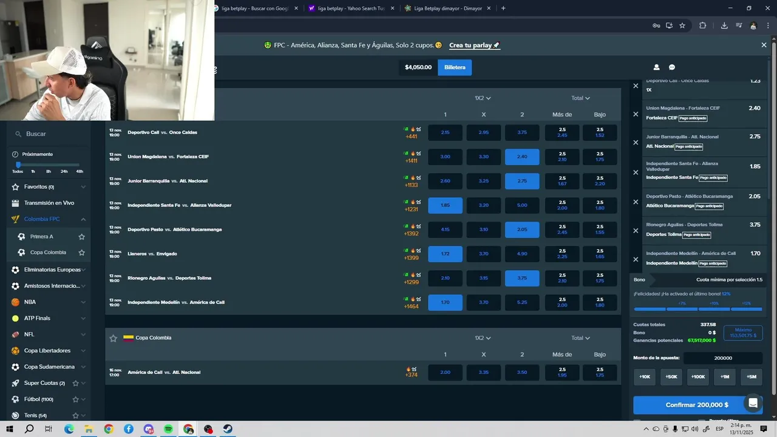Open the Chrome downloads icon

[724, 25]
